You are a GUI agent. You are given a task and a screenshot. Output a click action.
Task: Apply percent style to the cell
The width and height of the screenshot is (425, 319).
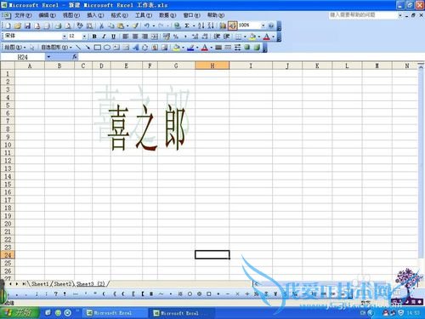(176, 37)
